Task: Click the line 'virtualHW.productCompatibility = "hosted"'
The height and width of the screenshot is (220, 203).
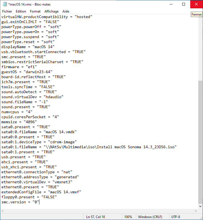Action: [x=47, y=17]
